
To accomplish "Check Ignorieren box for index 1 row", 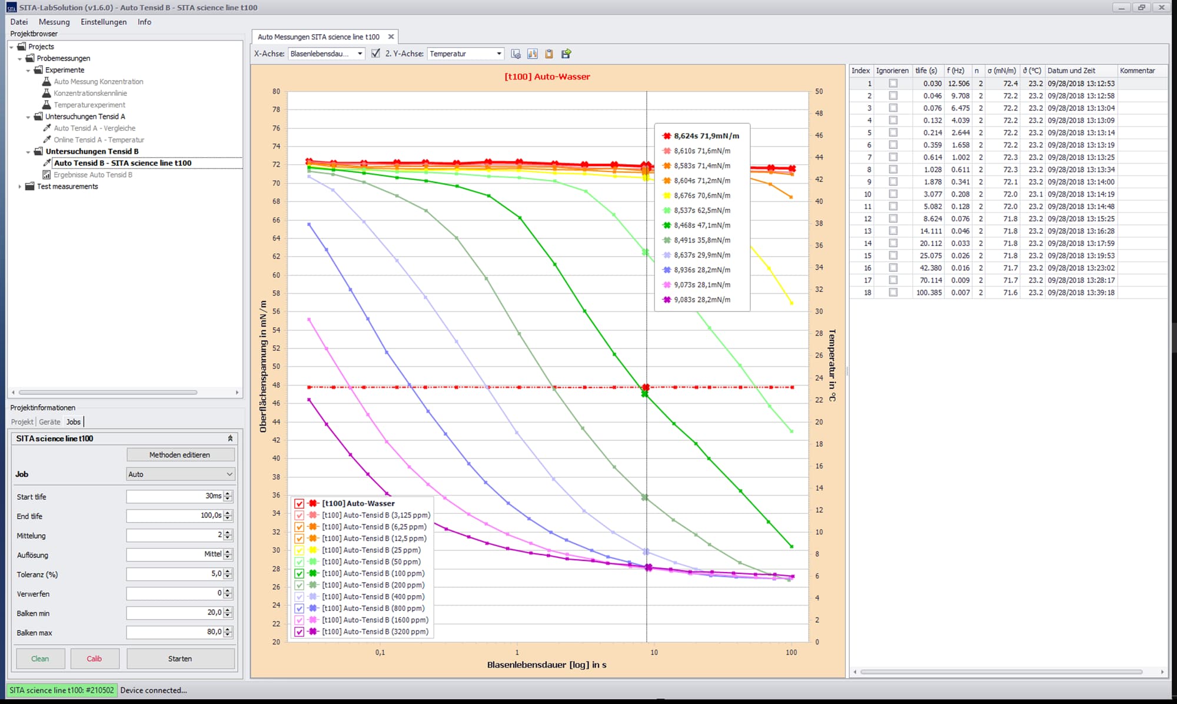I will 893,84.
